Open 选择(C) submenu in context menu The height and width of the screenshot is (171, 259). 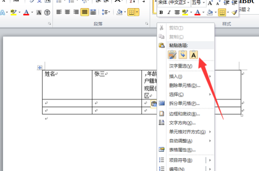[x=190, y=95]
